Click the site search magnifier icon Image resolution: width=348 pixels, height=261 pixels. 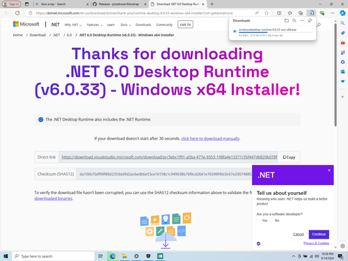click(319, 25)
